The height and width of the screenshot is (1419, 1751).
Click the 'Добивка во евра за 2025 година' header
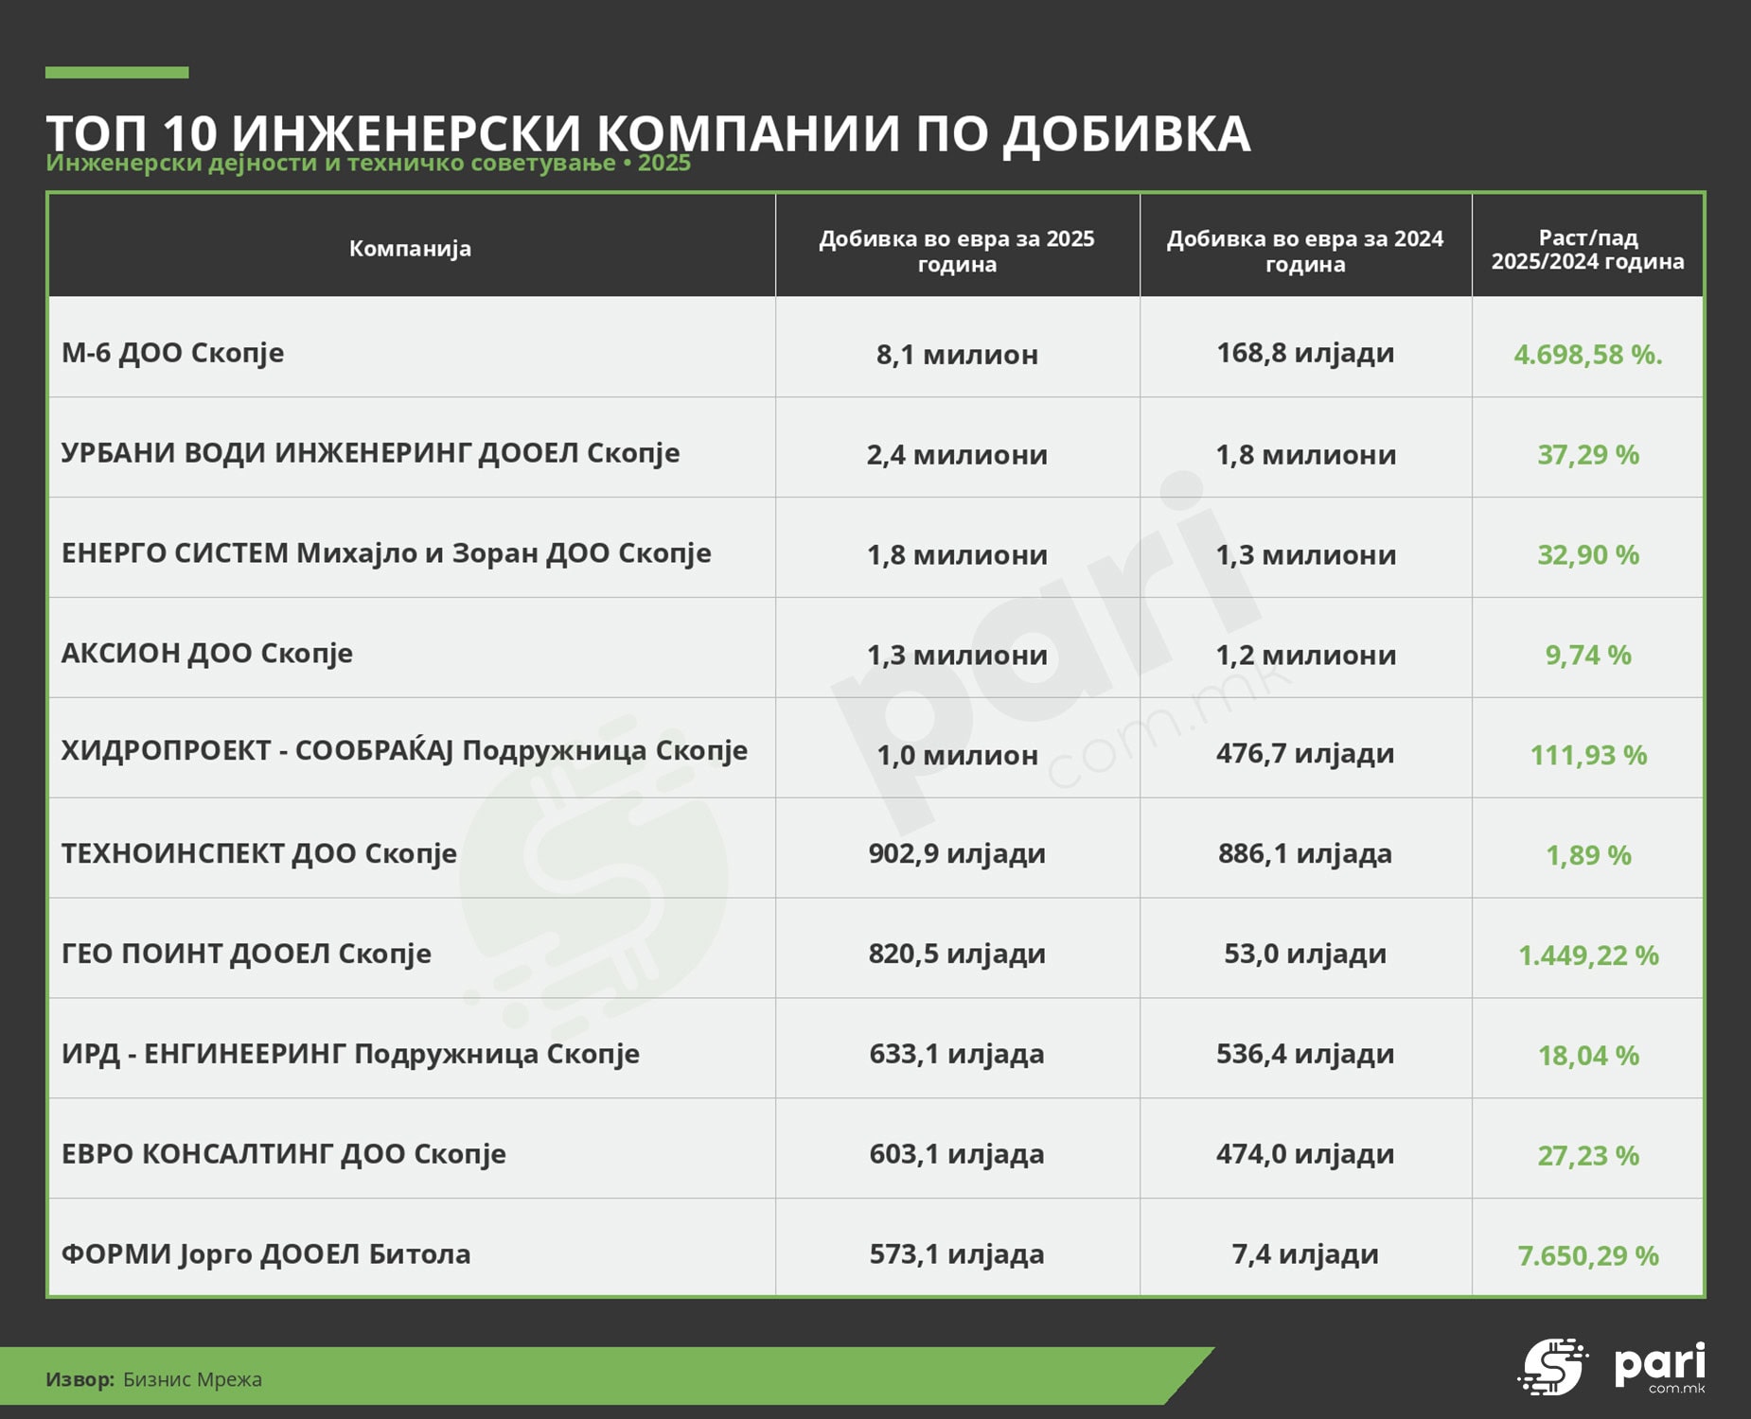(957, 251)
